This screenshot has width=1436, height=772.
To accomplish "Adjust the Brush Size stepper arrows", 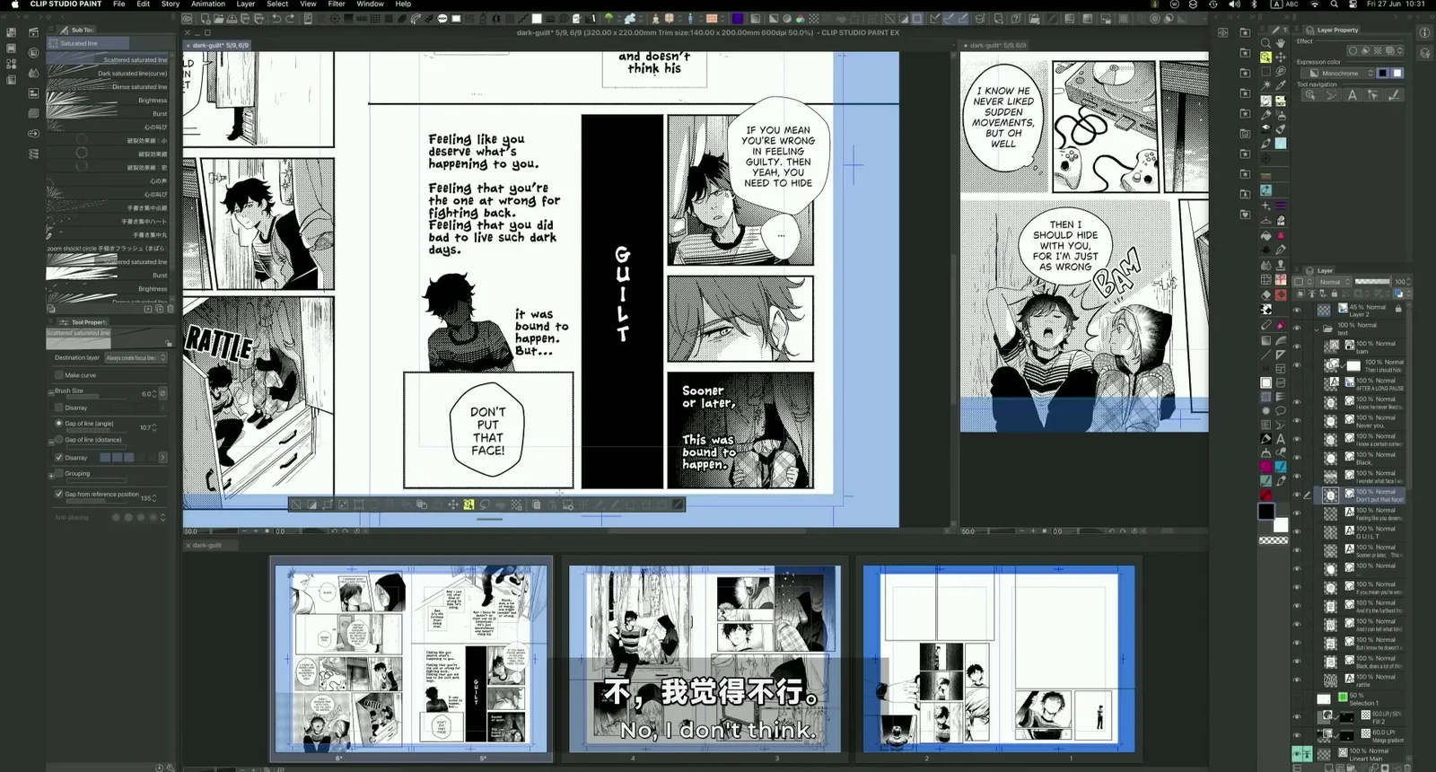I will pos(154,393).
